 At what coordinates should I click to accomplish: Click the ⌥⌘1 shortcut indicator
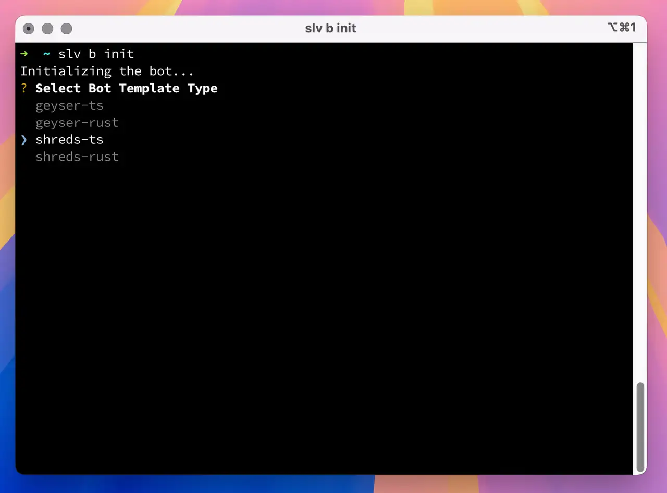pos(621,28)
